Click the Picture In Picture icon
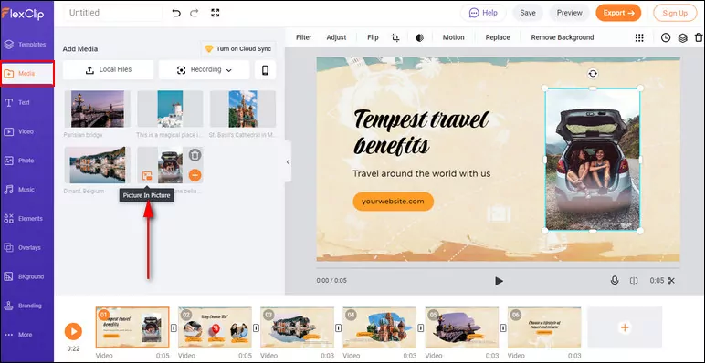Image resolution: width=705 pixels, height=363 pixels. click(147, 176)
